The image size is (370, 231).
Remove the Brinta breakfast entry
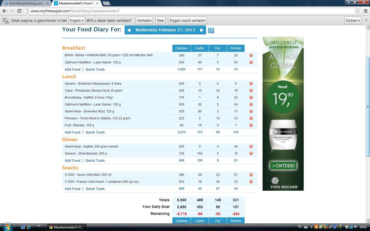pyautogui.click(x=251, y=55)
